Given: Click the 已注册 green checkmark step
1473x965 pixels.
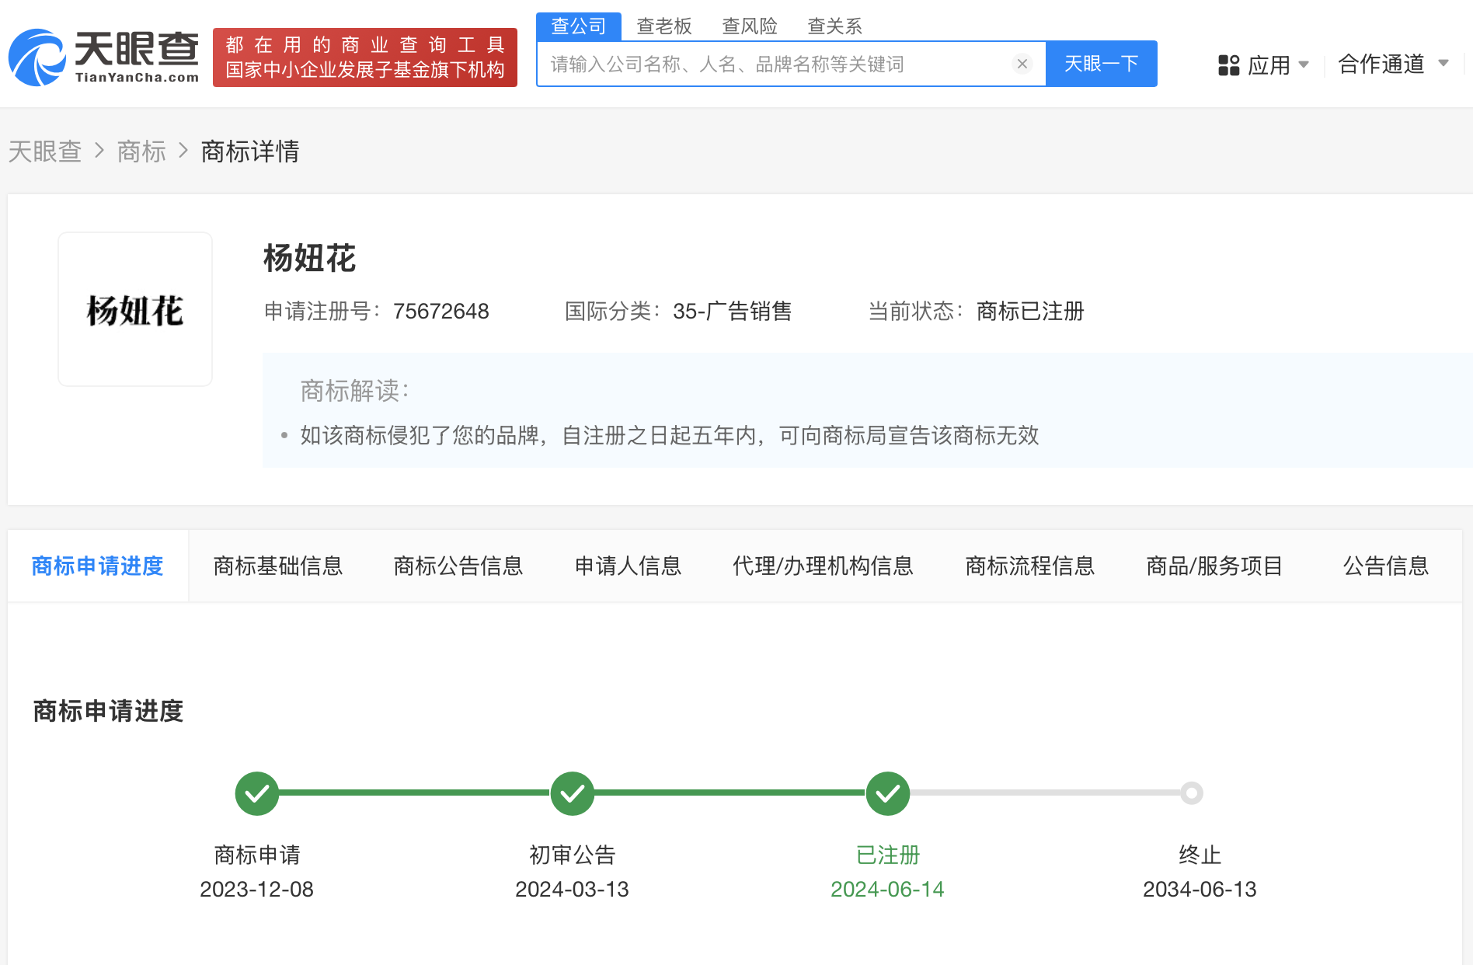Looking at the screenshot, I should coord(888,793).
